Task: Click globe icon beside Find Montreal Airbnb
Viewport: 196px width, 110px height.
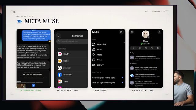Action: click(132, 75)
